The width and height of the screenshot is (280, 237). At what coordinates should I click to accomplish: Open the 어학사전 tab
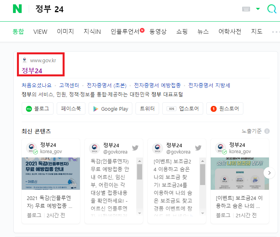click(x=230, y=31)
